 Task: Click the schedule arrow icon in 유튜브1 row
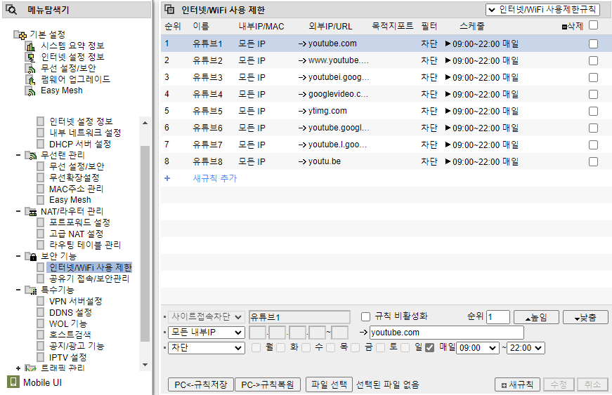click(448, 43)
